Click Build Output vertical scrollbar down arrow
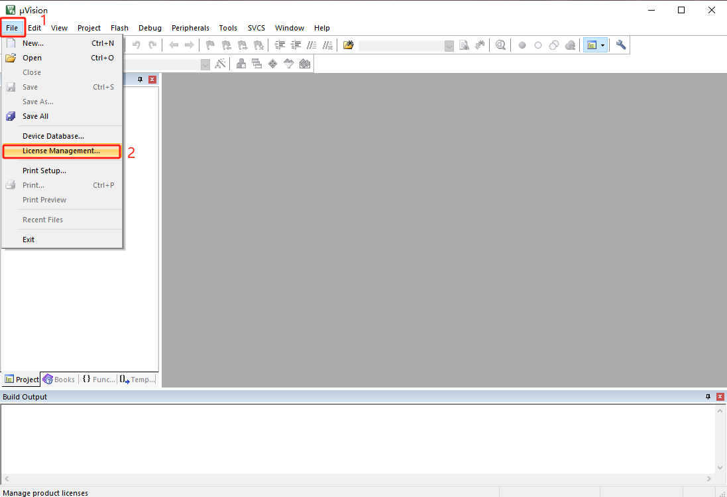Screen dimensions: 727x497 click(x=720, y=468)
